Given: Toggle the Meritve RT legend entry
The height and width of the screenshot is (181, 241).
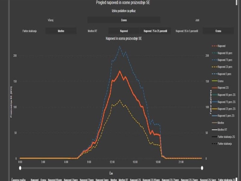Looking at the screenshot, I should pos(219,130).
